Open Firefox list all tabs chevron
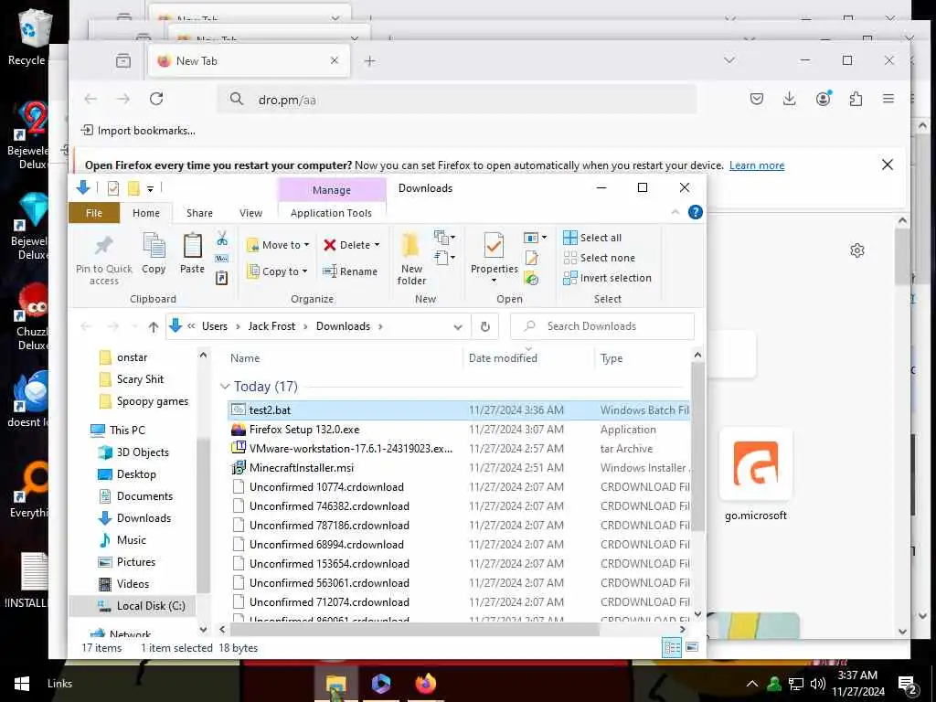 coord(729,60)
